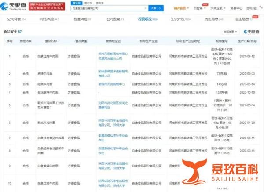Click production date 2021-03-04

tap(247, 105)
